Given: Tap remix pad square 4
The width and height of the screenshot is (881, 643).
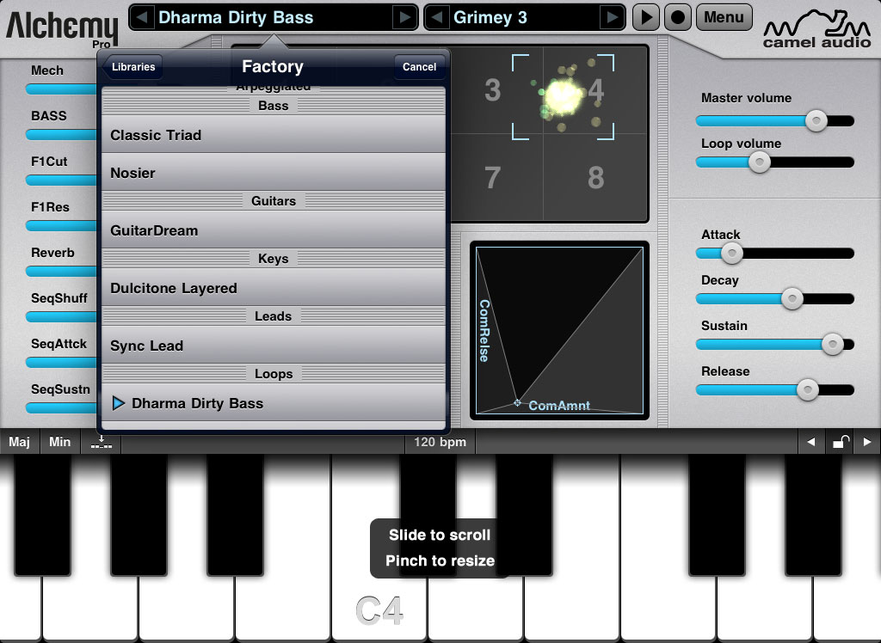Looking at the screenshot, I should (x=595, y=90).
